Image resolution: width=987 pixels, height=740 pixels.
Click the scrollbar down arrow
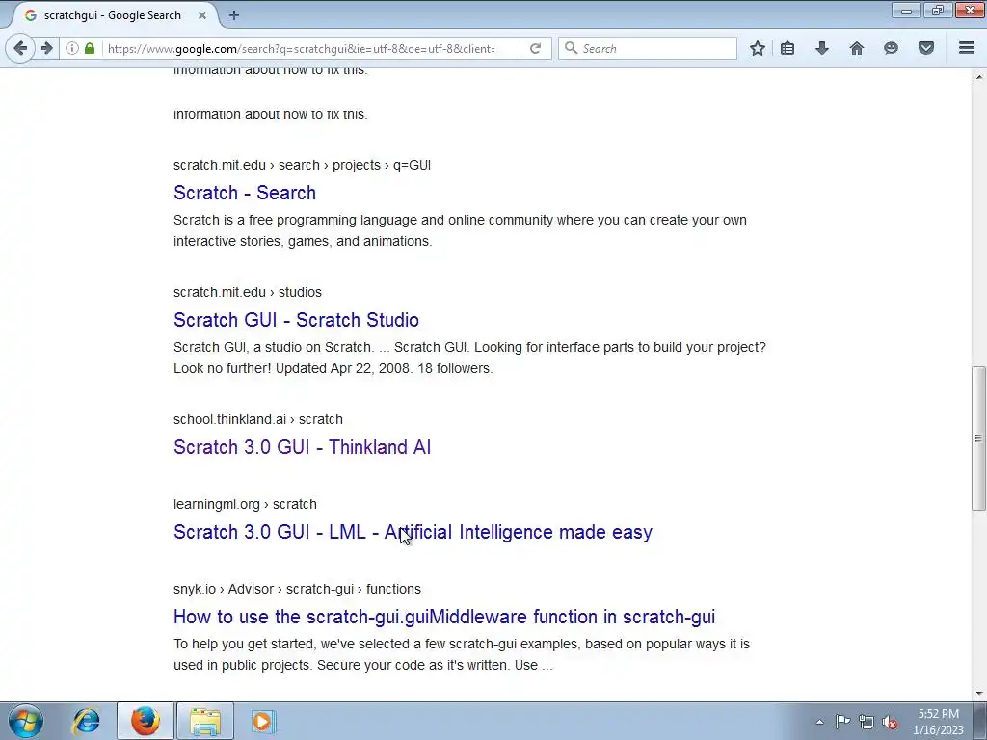click(978, 694)
